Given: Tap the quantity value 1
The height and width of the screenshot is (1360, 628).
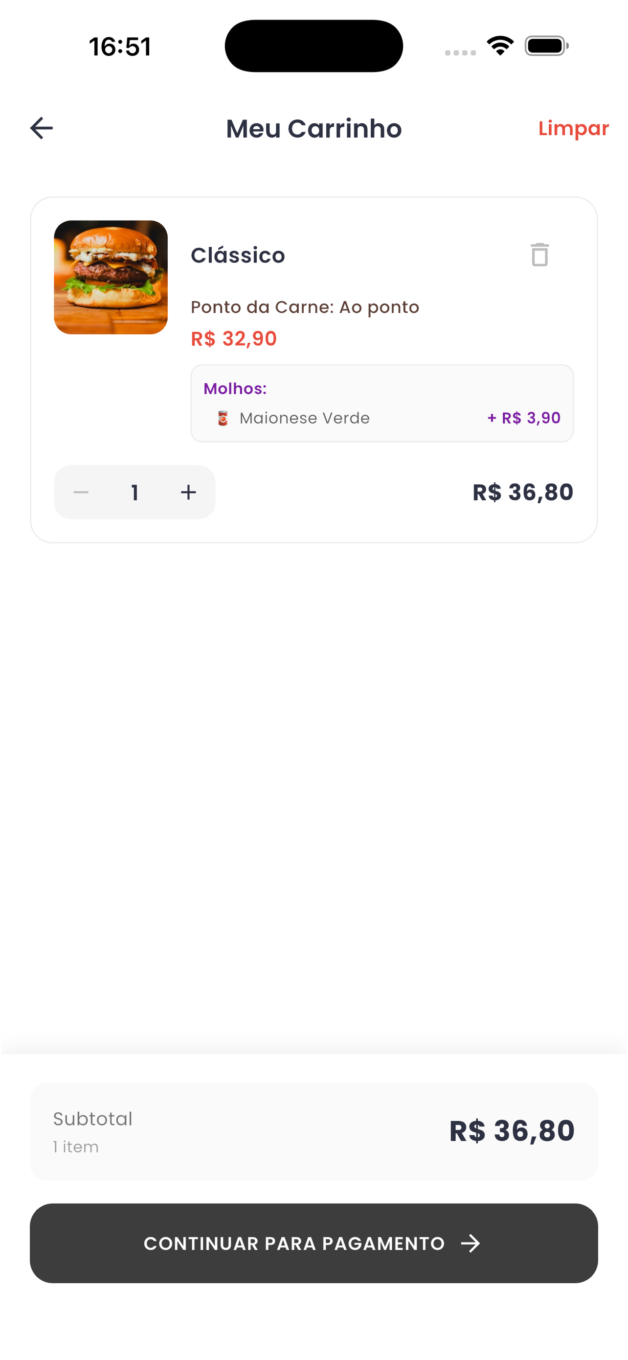Looking at the screenshot, I should click(135, 492).
